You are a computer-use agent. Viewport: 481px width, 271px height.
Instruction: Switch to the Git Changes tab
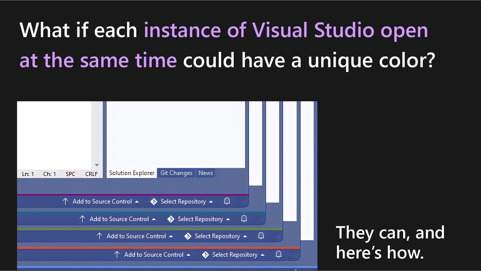[176, 173]
